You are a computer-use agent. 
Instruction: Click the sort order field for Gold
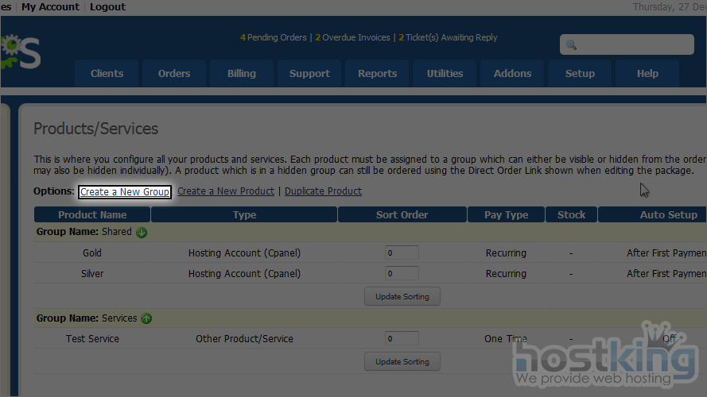(402, 253)
